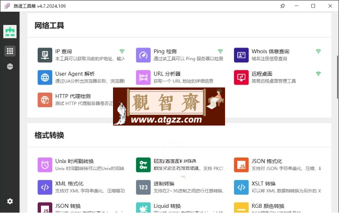Select User Agent 解析 title text
Screen dimensions: 339x213
(x=75, y=74)
